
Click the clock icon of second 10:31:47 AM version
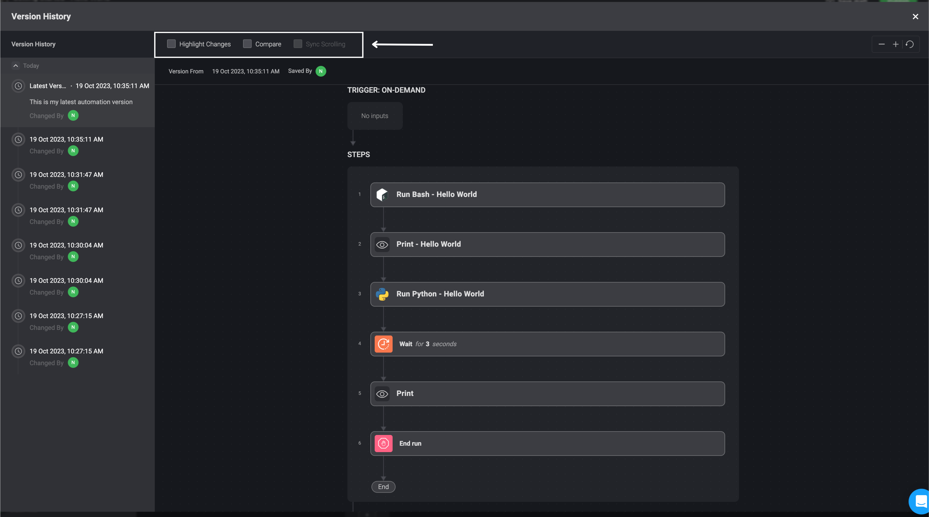pyautogui.click(x=18, y=210)
